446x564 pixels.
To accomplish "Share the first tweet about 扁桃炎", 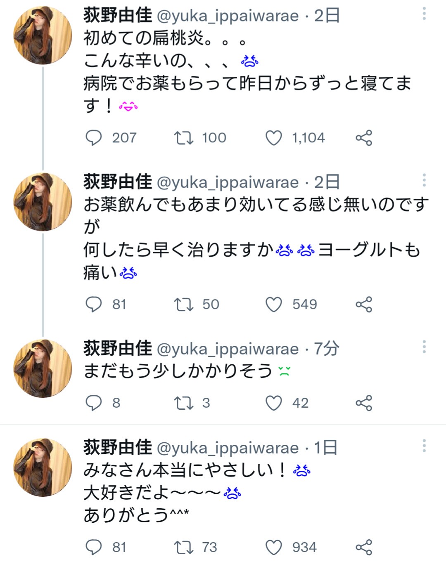I will [364, 138].
